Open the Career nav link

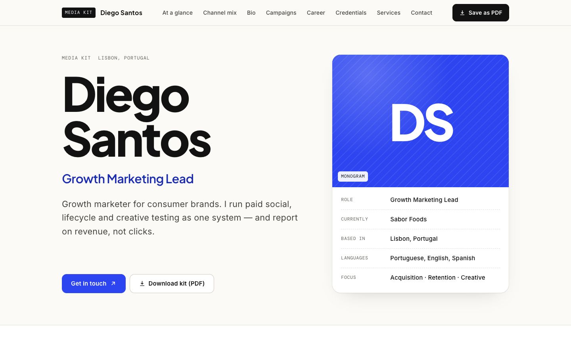pos(316,13)
